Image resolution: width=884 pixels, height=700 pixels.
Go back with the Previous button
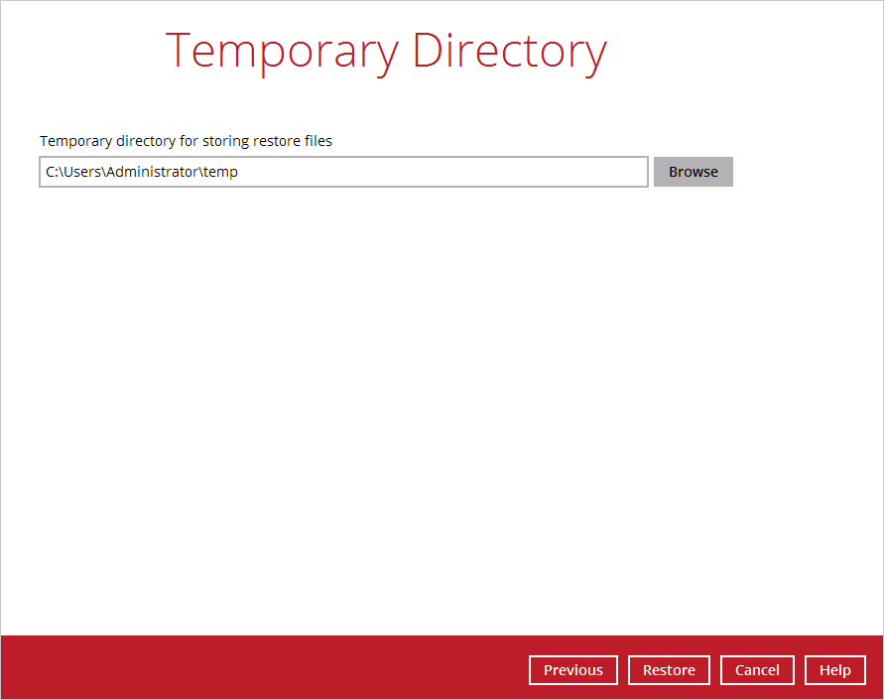point(572,670)
